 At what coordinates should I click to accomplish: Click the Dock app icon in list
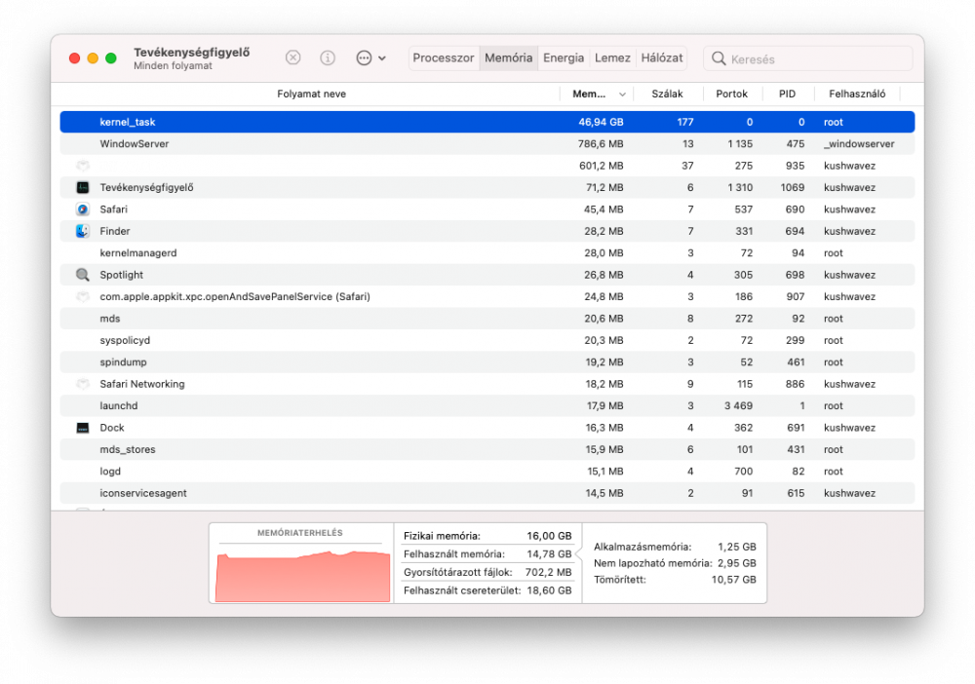[83, 428]
